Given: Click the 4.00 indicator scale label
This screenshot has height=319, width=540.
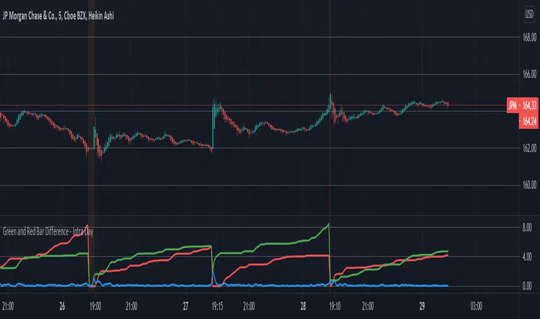Looking at the screenshot, I should tap(527, 256).
